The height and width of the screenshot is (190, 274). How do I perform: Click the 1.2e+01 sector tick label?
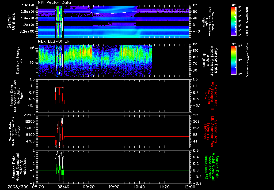(x=28, y=25)
